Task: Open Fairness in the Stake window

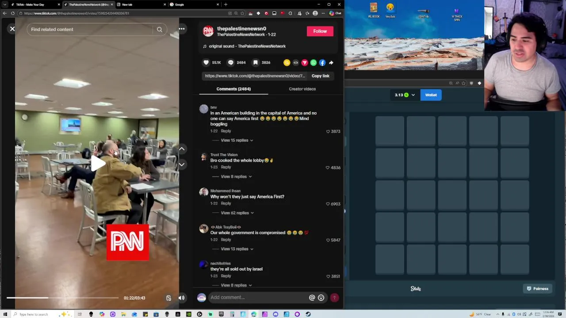Action: (537, 288)
